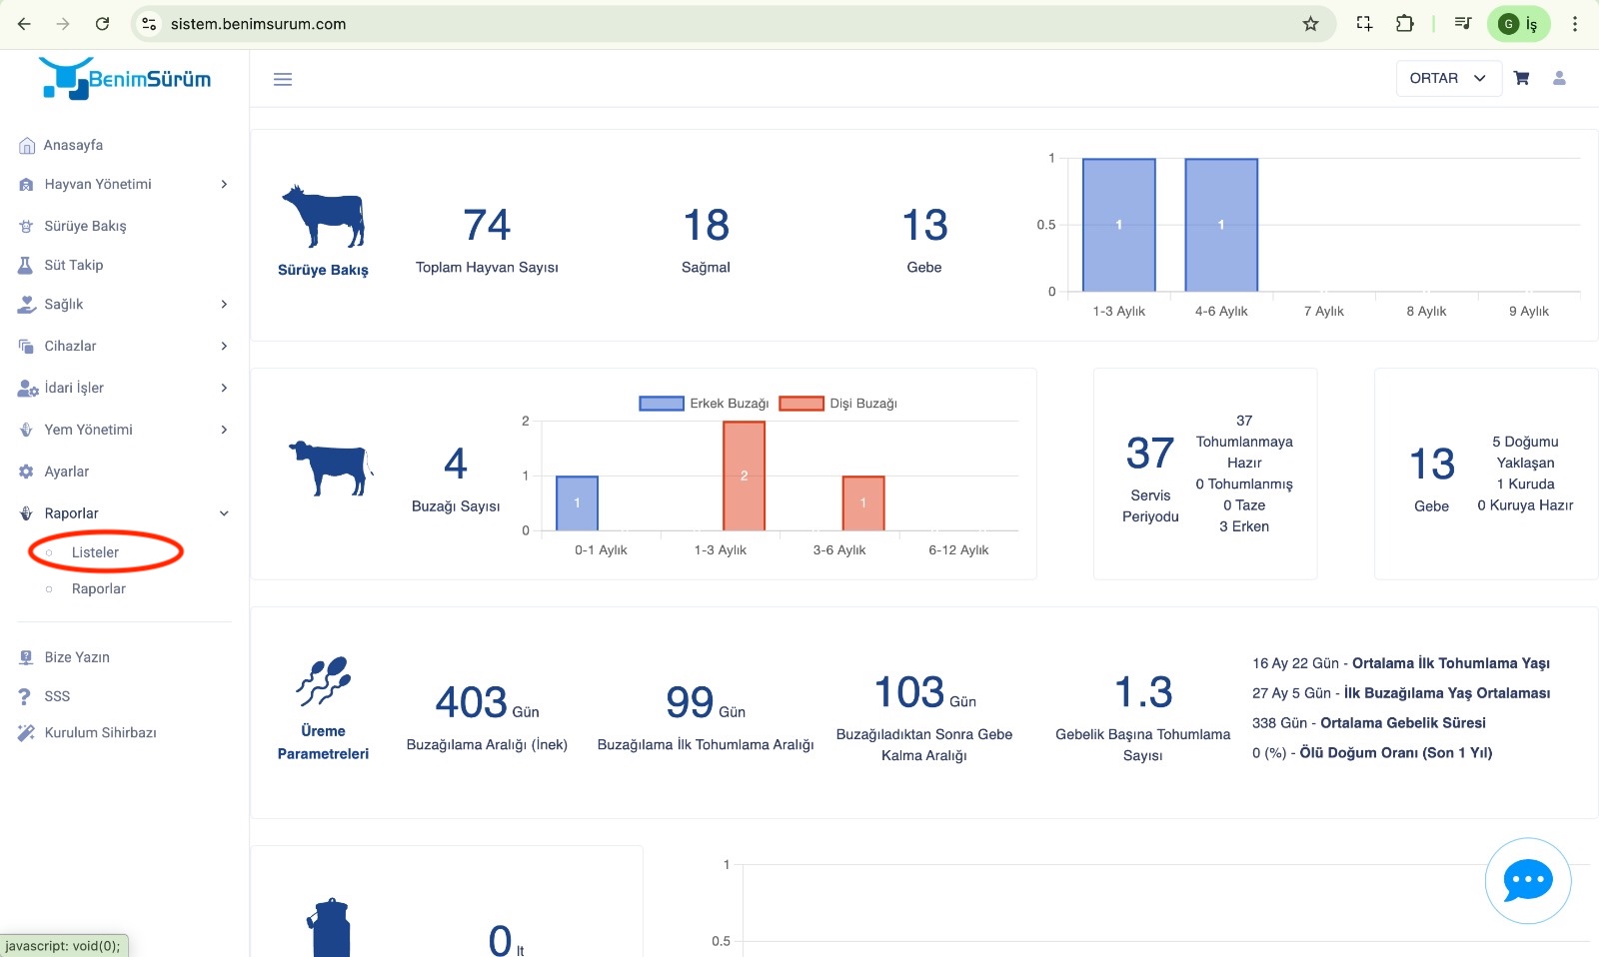
Task: Toggle Dişi Buzağı legend series
Action: (837, 404)
